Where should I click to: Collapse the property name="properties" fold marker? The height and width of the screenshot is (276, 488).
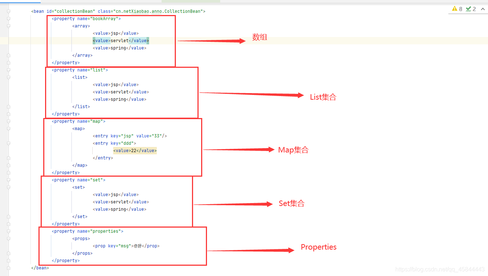point(8,231)
